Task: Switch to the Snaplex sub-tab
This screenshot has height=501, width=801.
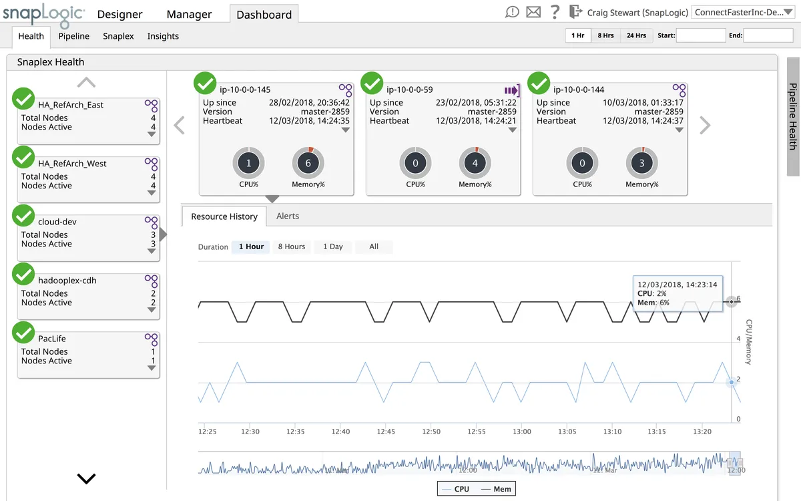Action: (x=118, y=36)
